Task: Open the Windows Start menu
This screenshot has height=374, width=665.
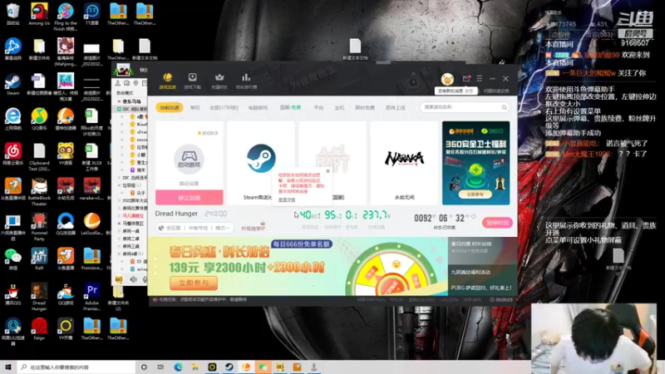Action: 8,367
